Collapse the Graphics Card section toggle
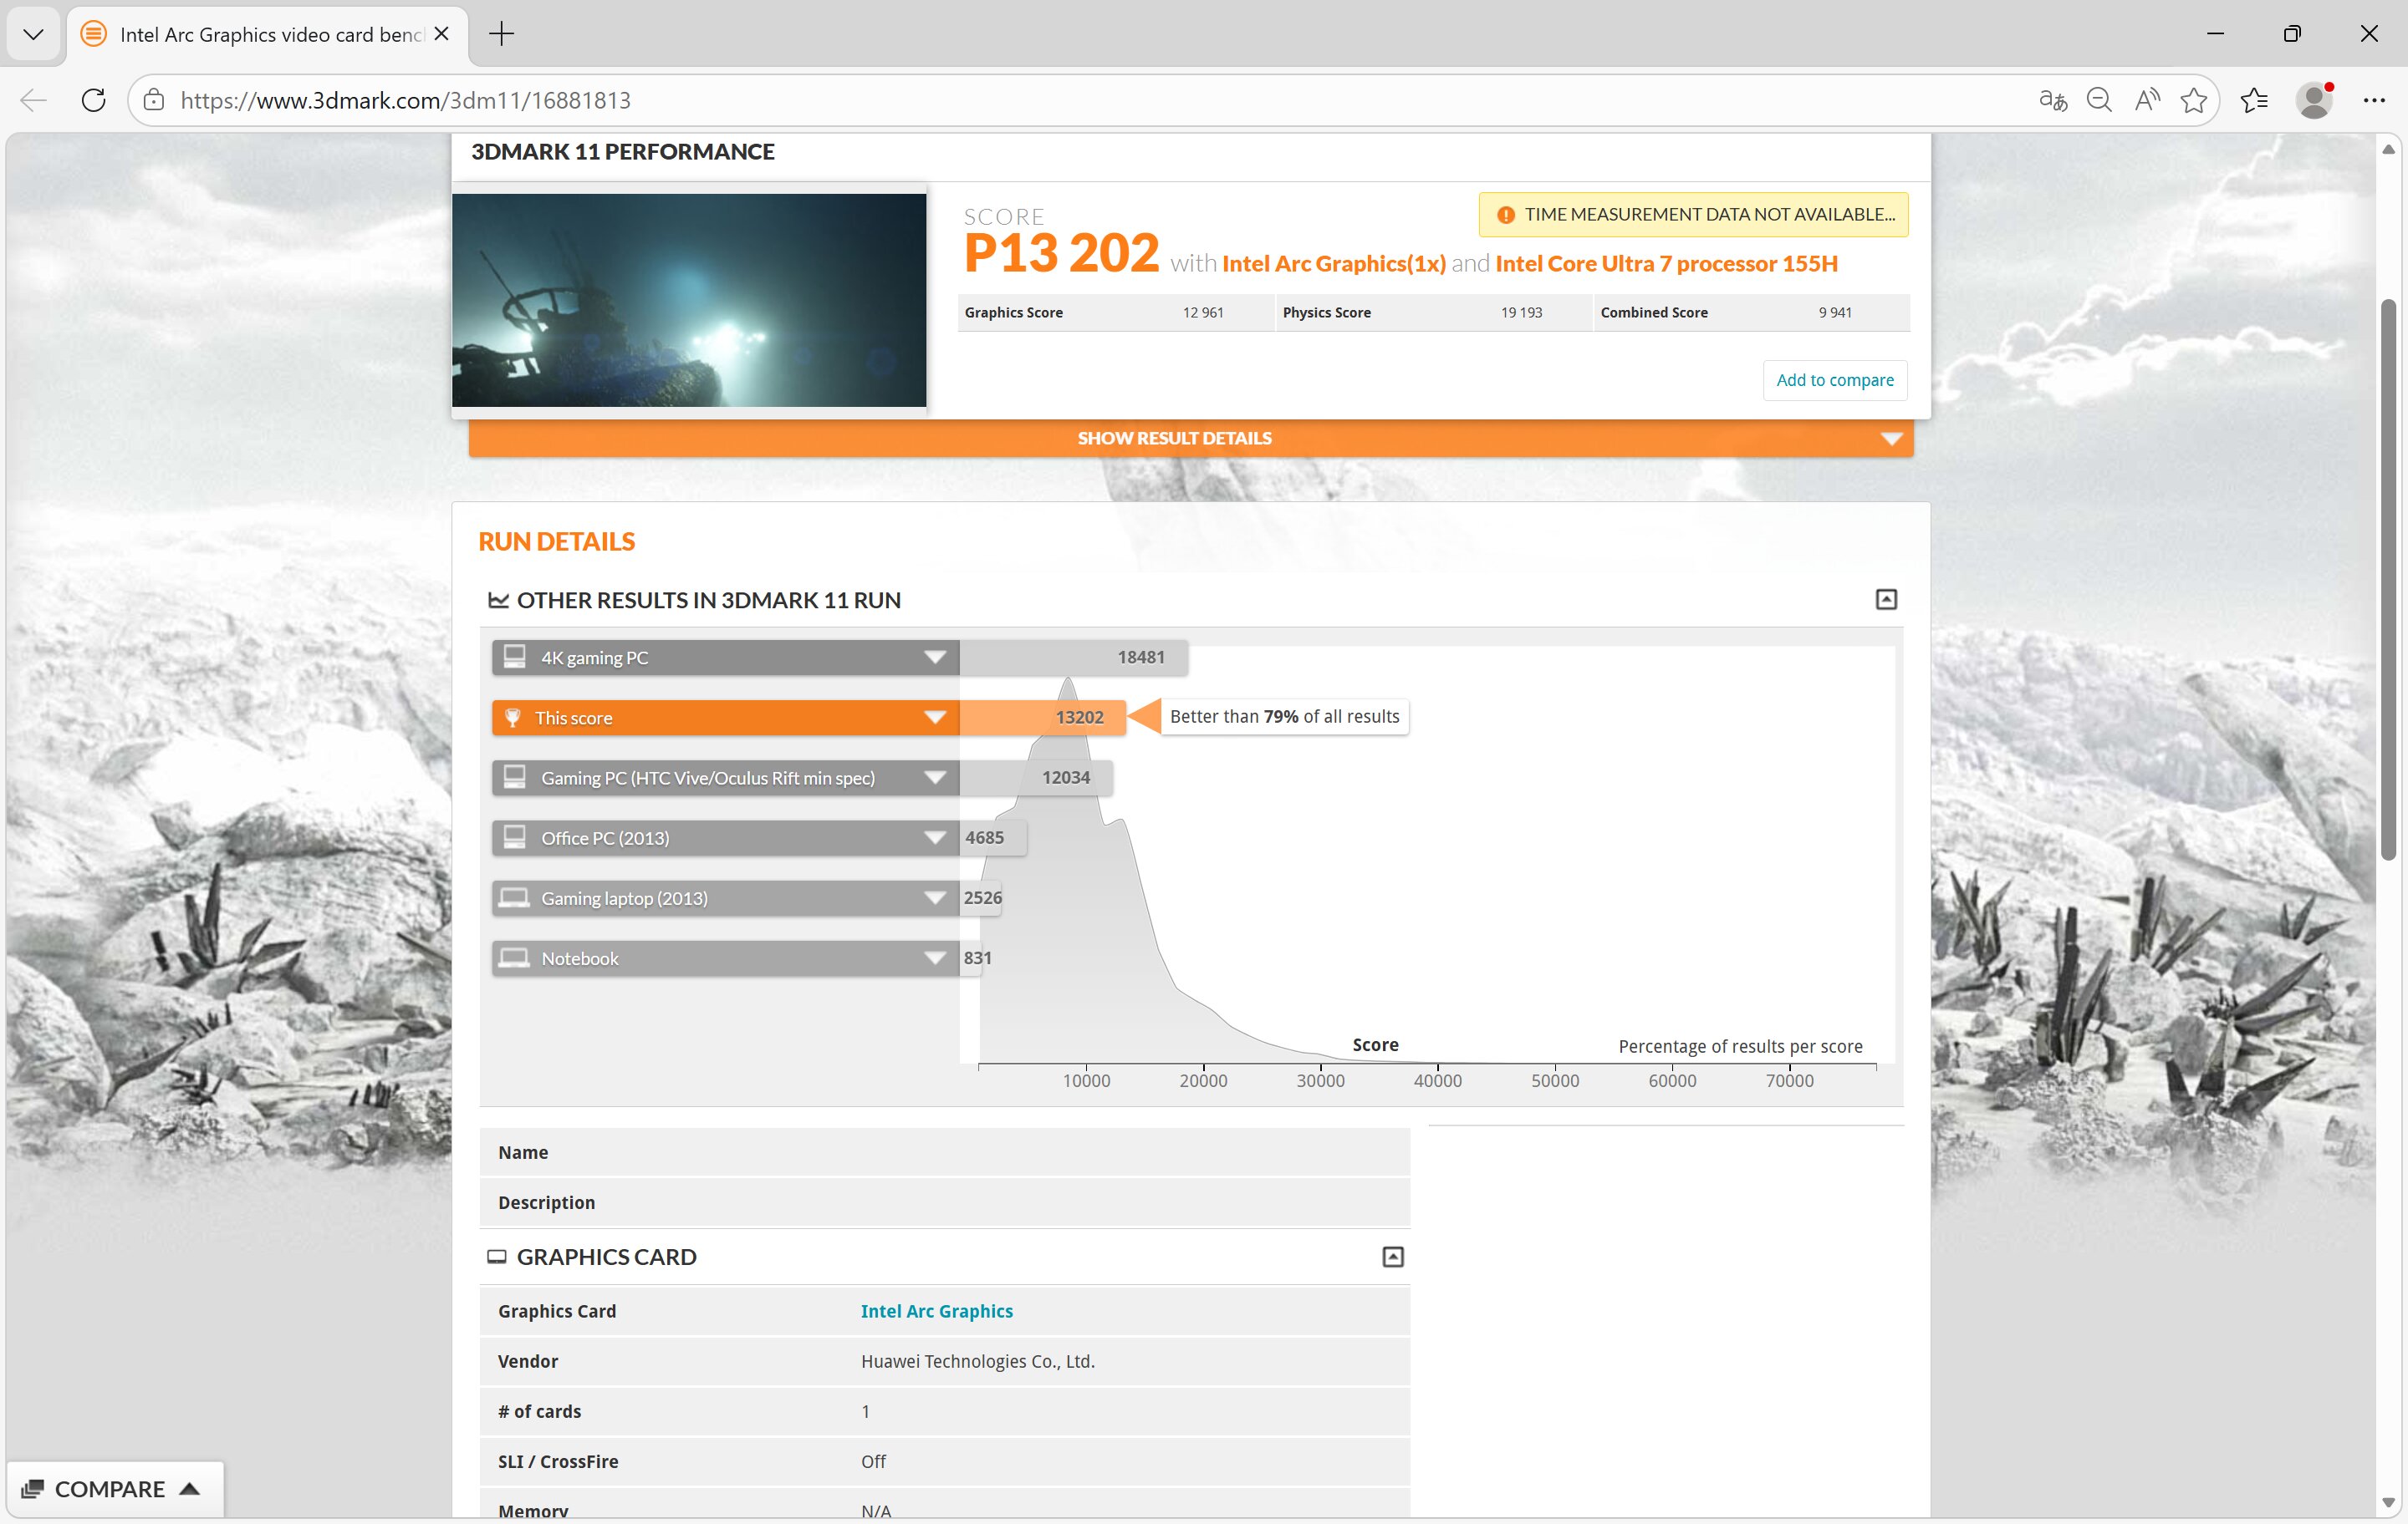Viewport: 2408px width, 1524px height. 1392,1257
